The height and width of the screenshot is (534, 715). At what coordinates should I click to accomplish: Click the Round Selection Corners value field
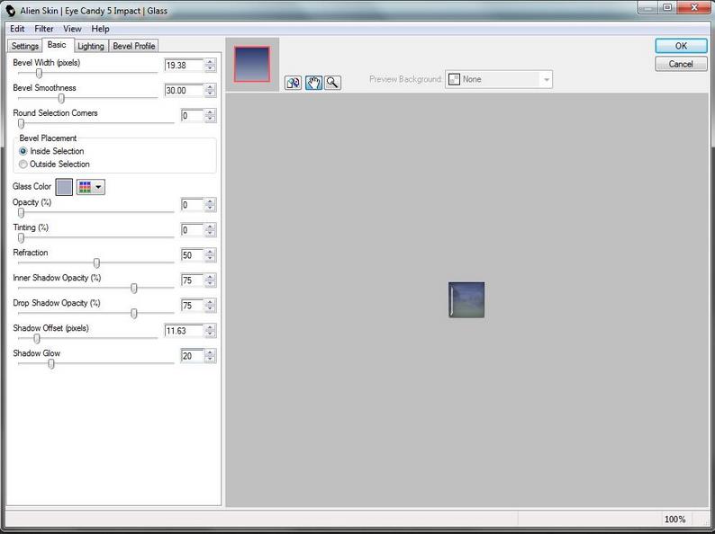[192, 116]
